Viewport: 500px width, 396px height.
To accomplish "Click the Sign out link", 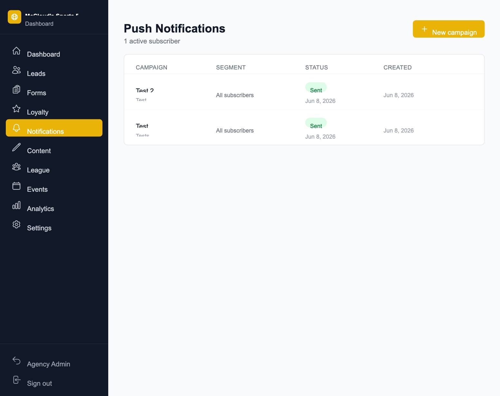I will click(x=54, y=380).
